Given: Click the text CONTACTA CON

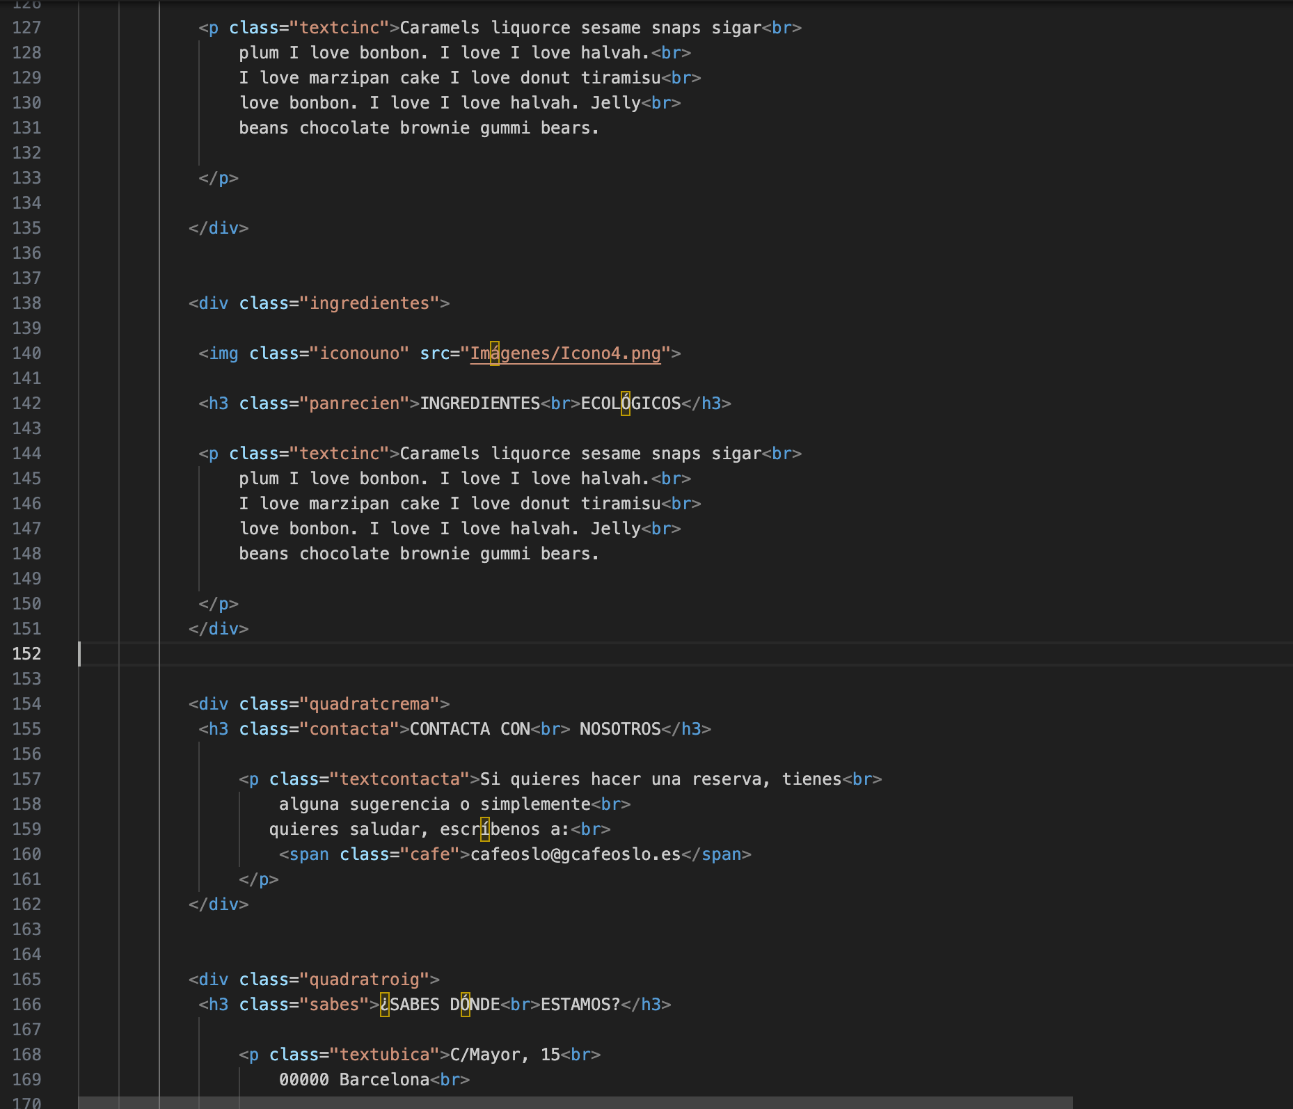Looking at the screenshot, I should tap(470, 729).
